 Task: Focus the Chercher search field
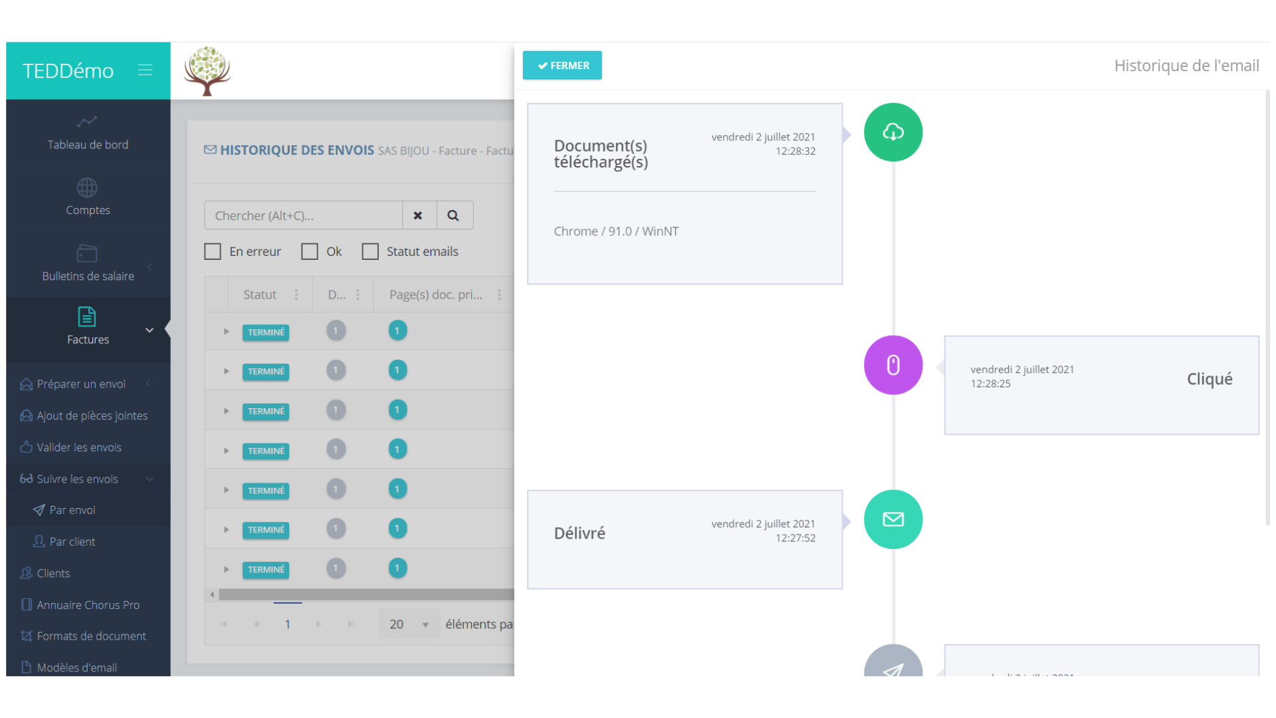tap(303, 215)
